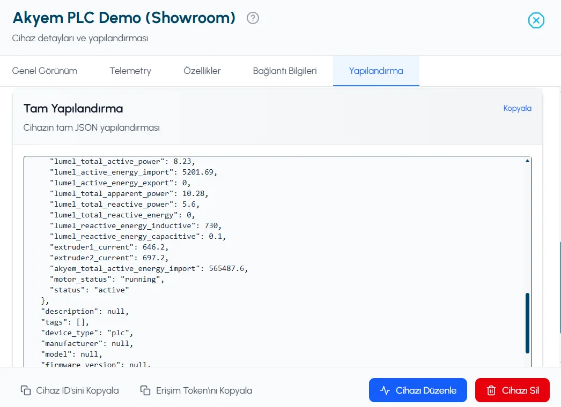Click the "extruder1_current": 646.2 line
The image size is (561, 407).
(x=109, y=247)
